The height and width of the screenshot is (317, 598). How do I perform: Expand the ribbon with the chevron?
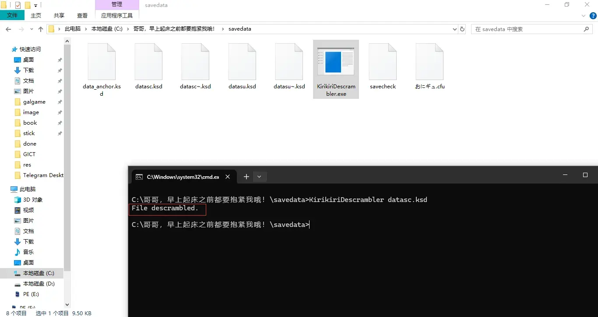click(583, 15)
